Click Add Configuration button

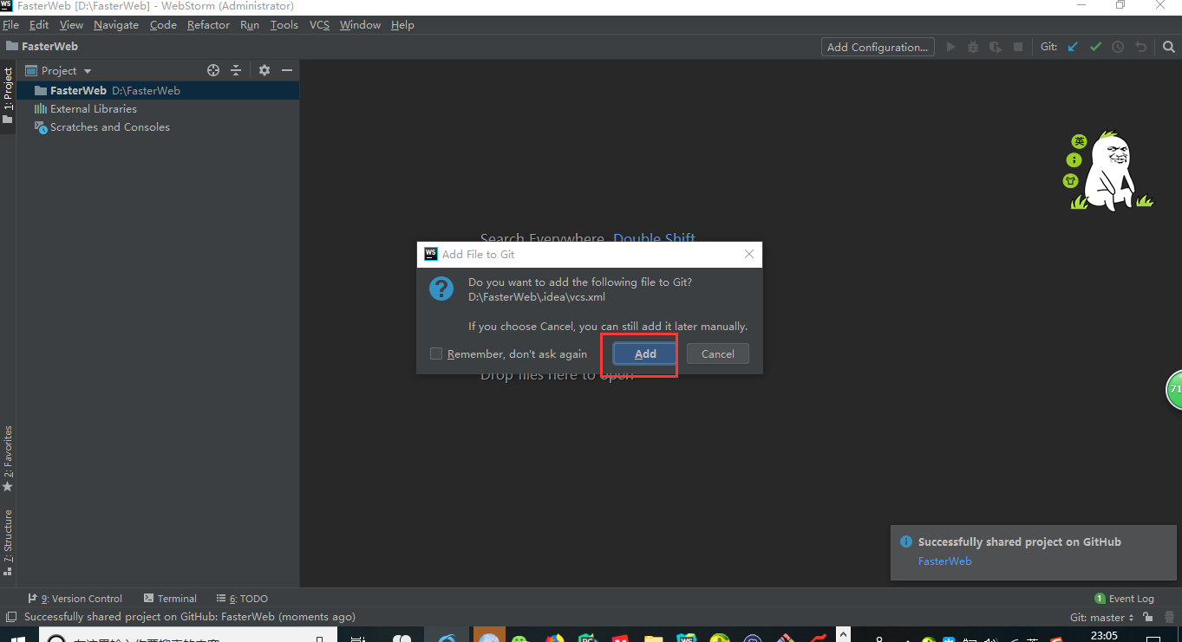[878, 47]
